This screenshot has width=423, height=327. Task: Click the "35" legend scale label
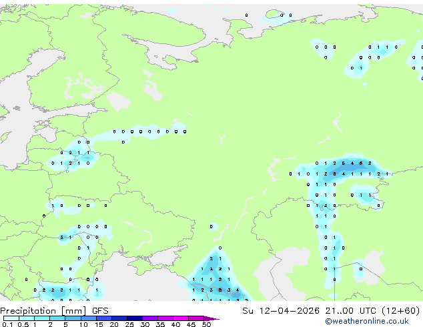pyautogui.click(x=160, y=324)
